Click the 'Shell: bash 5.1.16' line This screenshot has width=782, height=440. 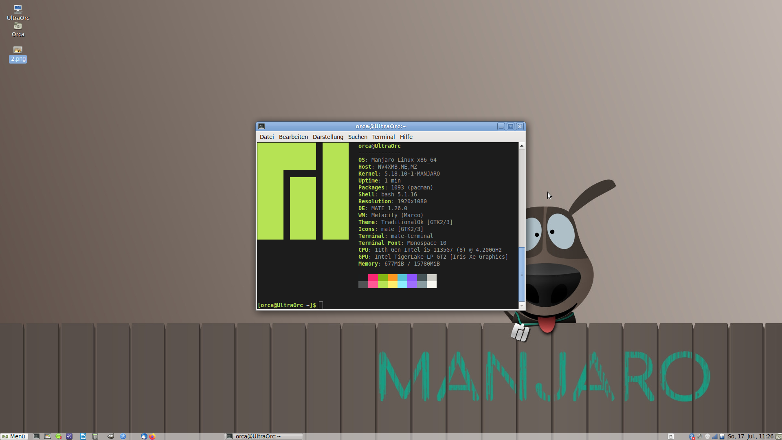(387, 194)
